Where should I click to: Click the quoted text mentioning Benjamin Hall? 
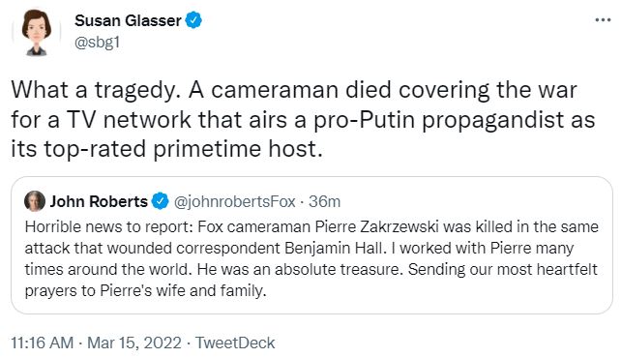[x=334, y=248]
